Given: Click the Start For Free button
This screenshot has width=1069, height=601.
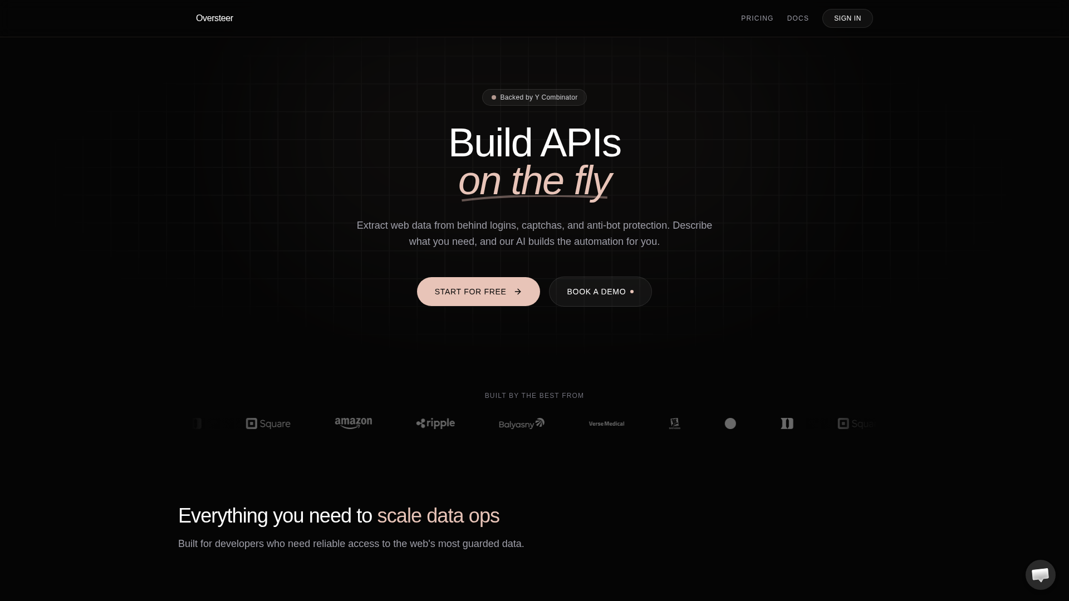Looking at the screenshot, I should click(478, 292).
